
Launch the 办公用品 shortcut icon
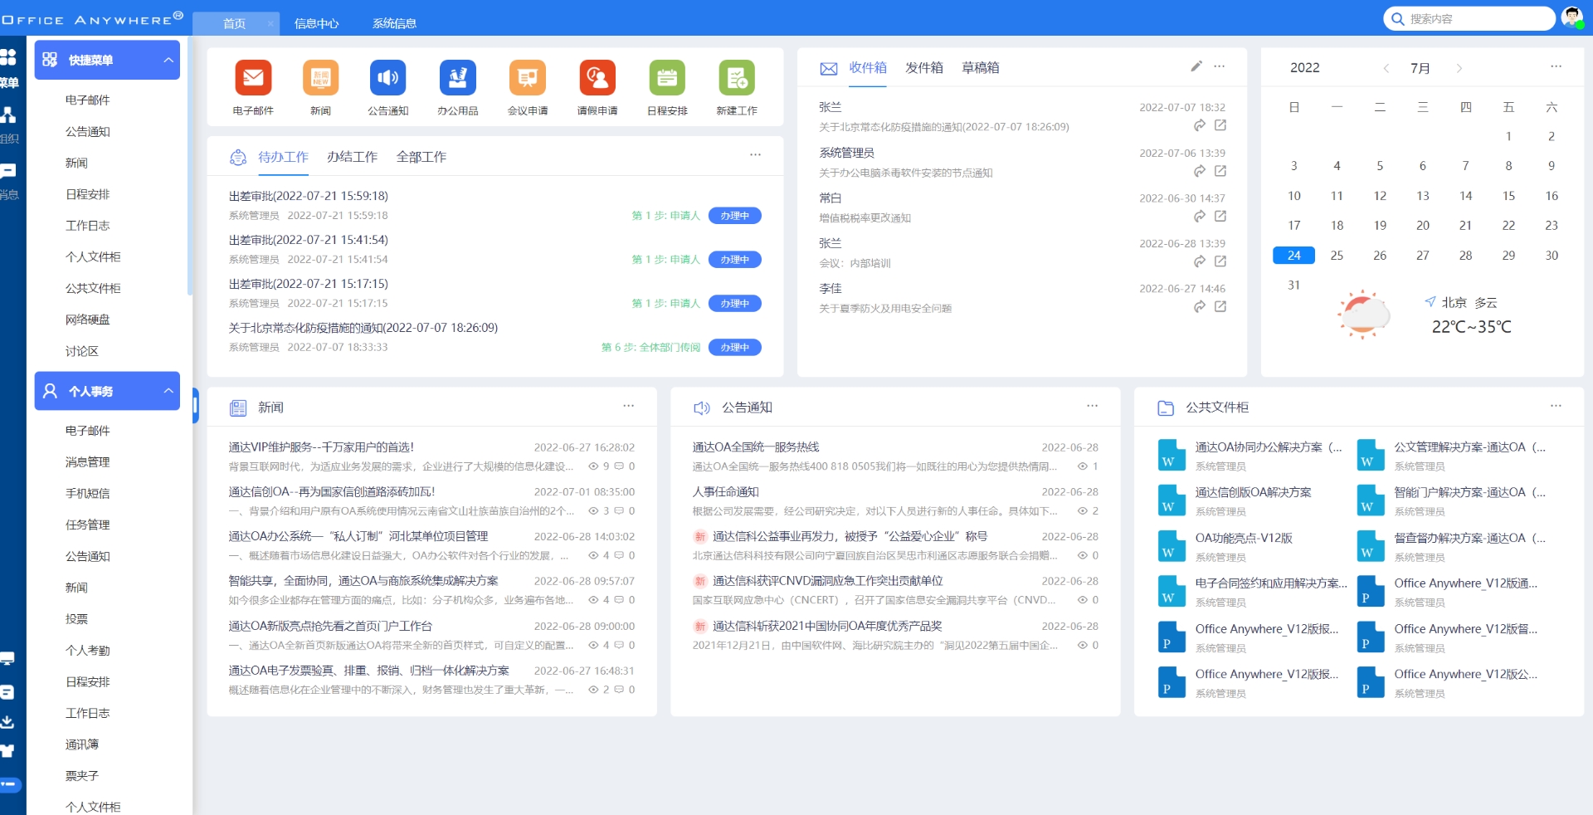(458, 78)
